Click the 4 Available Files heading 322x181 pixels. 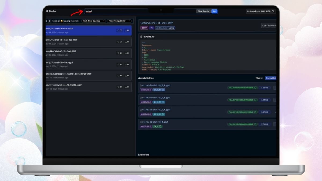click(146, 78)
